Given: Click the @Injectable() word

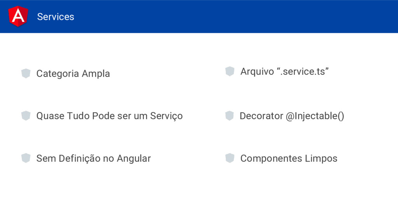Looking at the screenshot, I should [x=315, y=116].
